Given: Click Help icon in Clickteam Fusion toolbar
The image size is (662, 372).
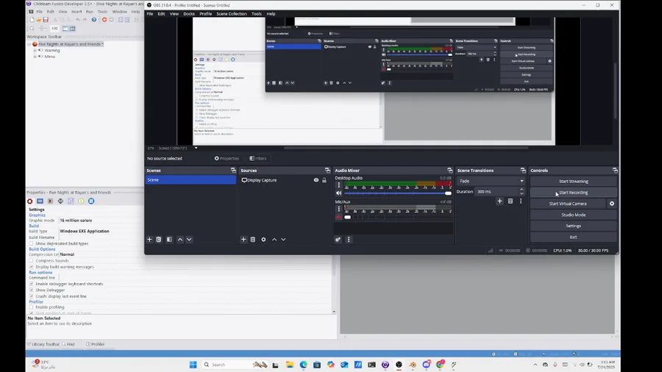Looking at the screenshot, I should pos(93,20).
